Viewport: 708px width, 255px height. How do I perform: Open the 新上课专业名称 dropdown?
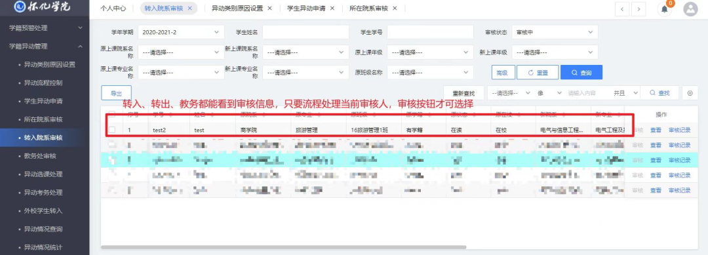305,72
